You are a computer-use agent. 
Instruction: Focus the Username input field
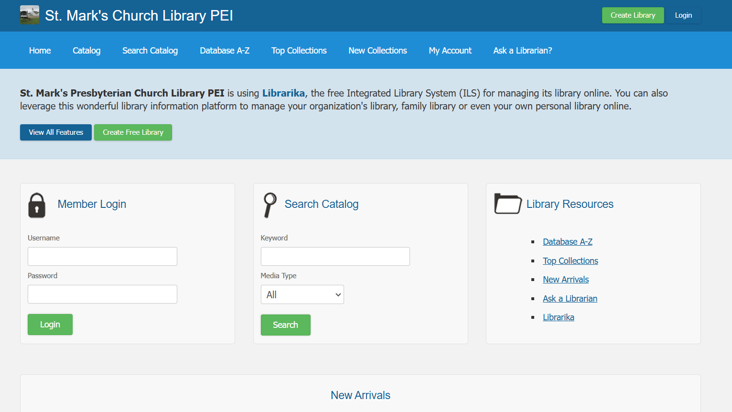pyautogui.click(x=102, y=257)
